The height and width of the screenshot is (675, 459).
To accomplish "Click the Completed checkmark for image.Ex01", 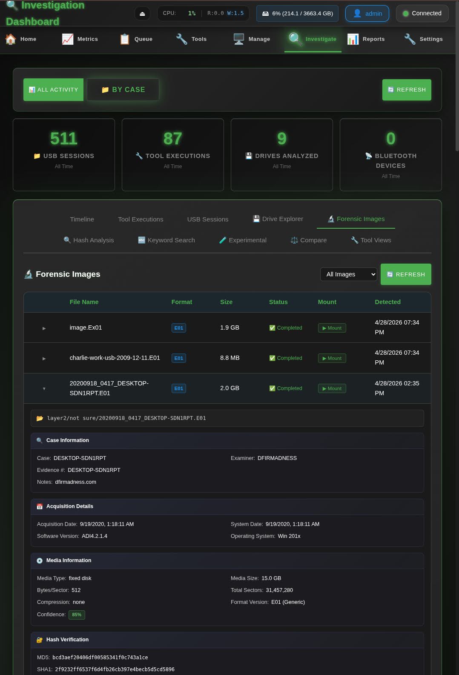I will tap(272, 328).
